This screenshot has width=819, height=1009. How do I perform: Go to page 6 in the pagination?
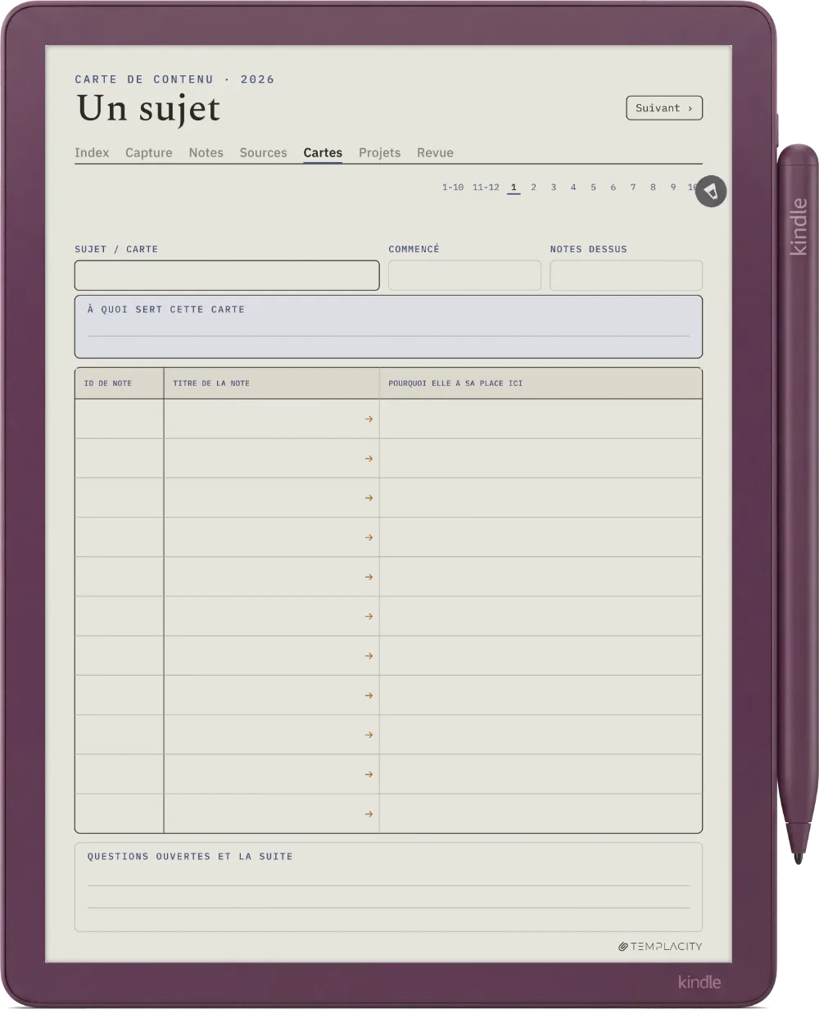pos(613,188)
